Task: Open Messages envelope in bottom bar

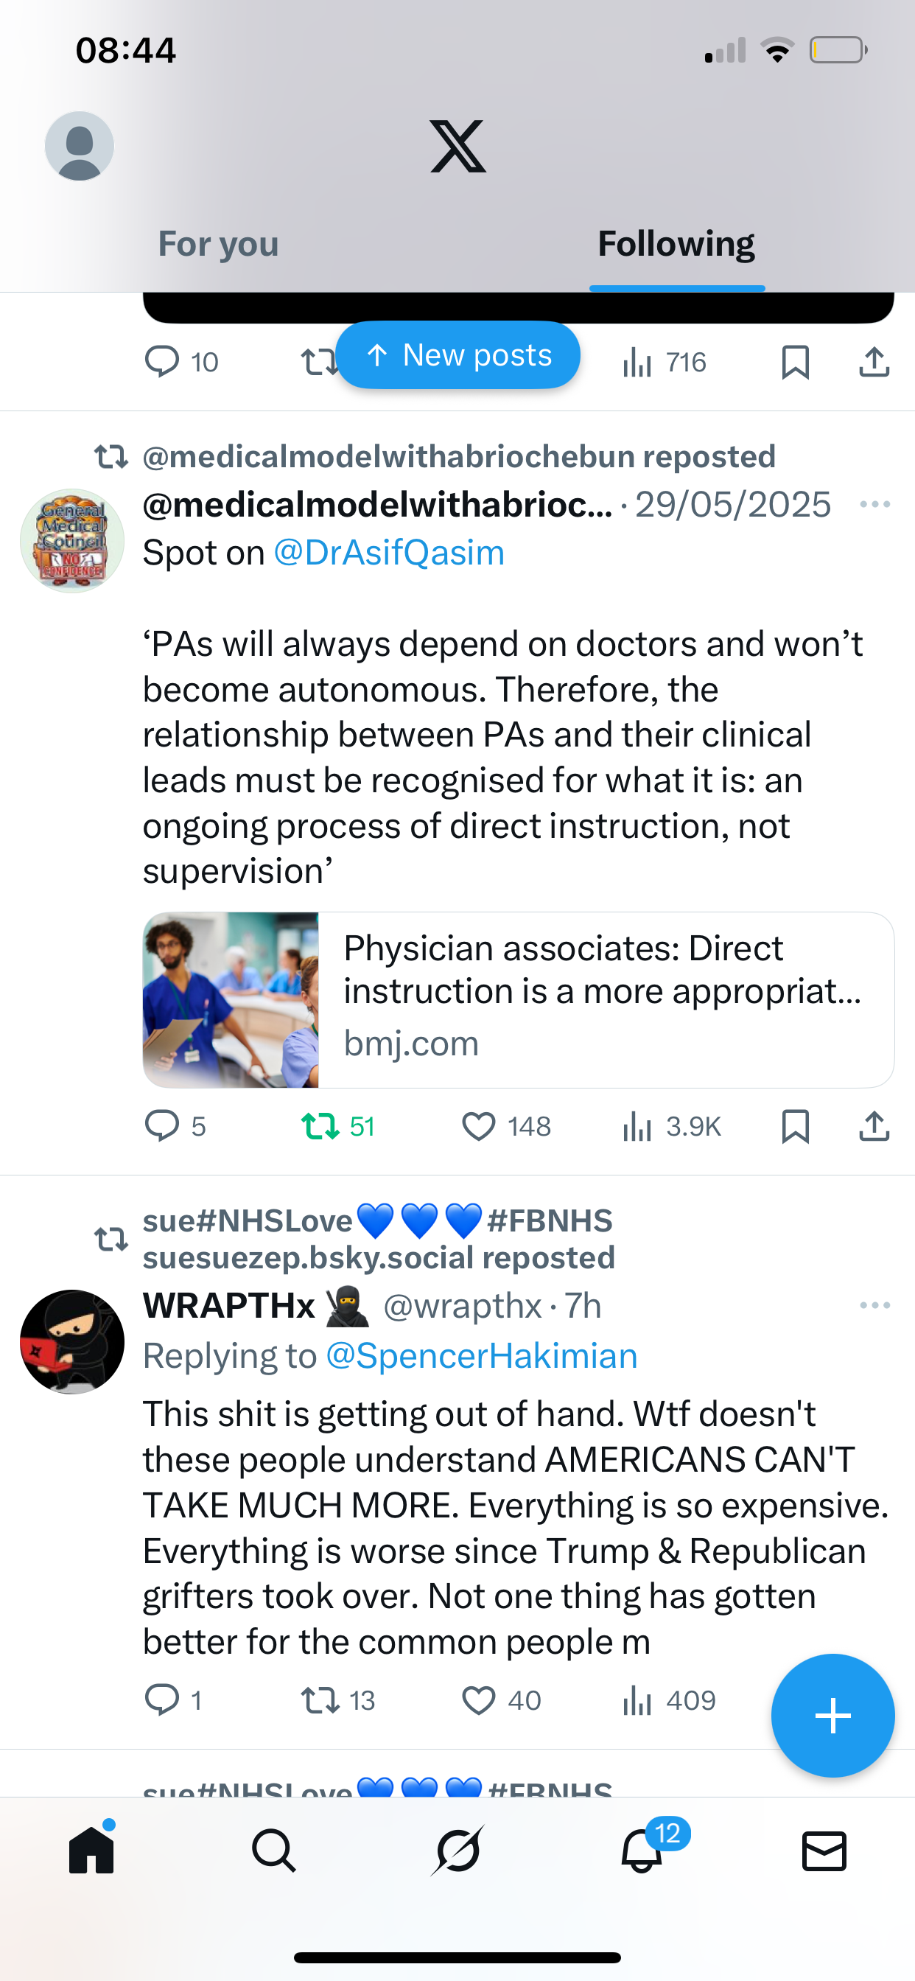Action: (824, 1851)
